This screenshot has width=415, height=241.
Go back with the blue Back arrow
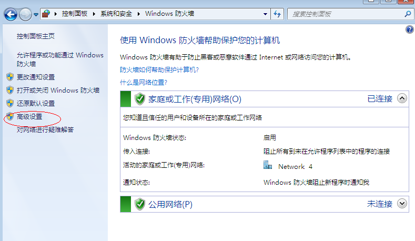(11, 14)
